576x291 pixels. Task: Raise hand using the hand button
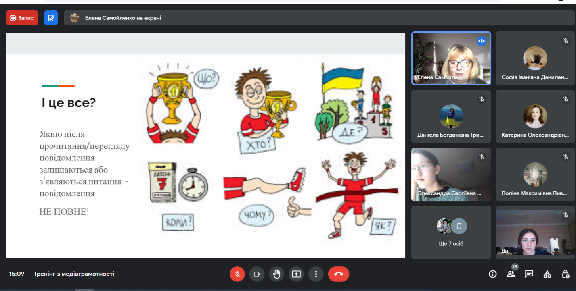coord(276,274)
